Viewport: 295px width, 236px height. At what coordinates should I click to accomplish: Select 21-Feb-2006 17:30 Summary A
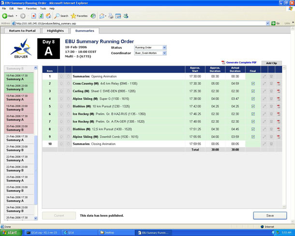(19, 138)
